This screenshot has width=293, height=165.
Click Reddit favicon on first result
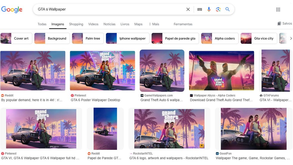click(3, 96)
